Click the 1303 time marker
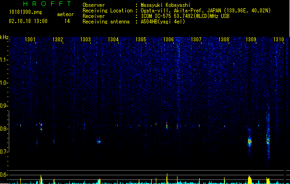Image resolution: width=290 pixels, height=184 pixels. (x=85, y=40)
